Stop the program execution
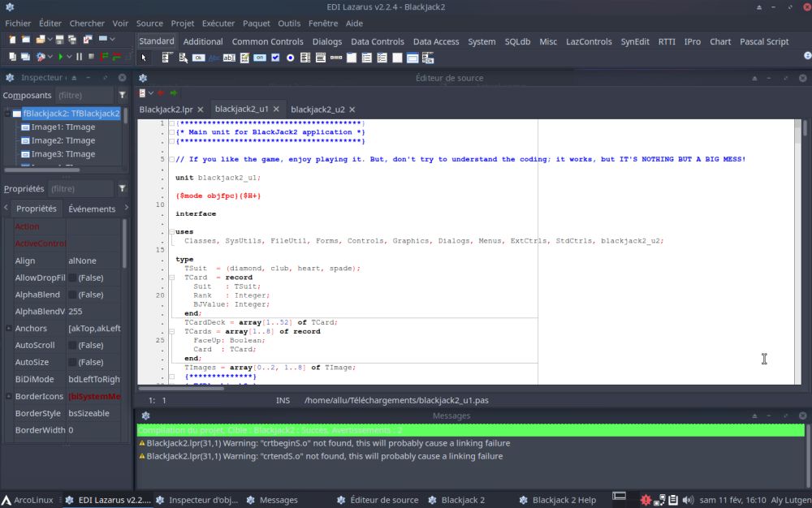 (x=91, y=56)
